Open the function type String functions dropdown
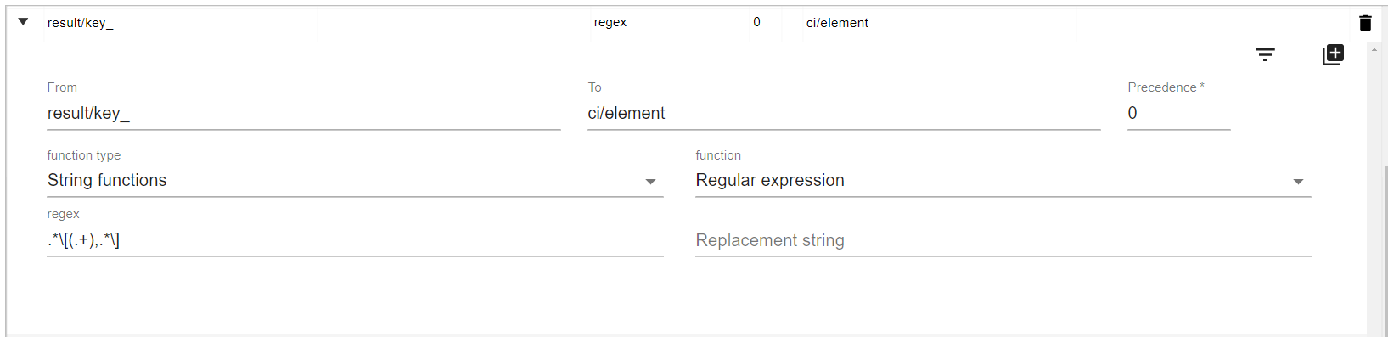This screenshot has width=1388, height=337. tap(355, 181)
